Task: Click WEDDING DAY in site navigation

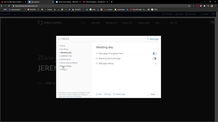Action: click(x=111, y=23)
